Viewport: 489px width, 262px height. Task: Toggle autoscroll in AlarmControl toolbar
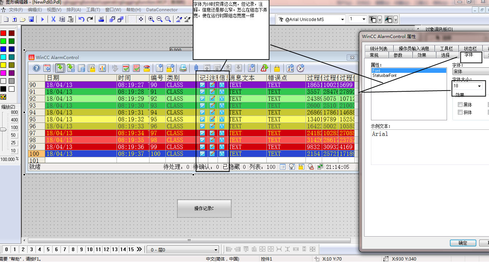[x=197, y=68]
